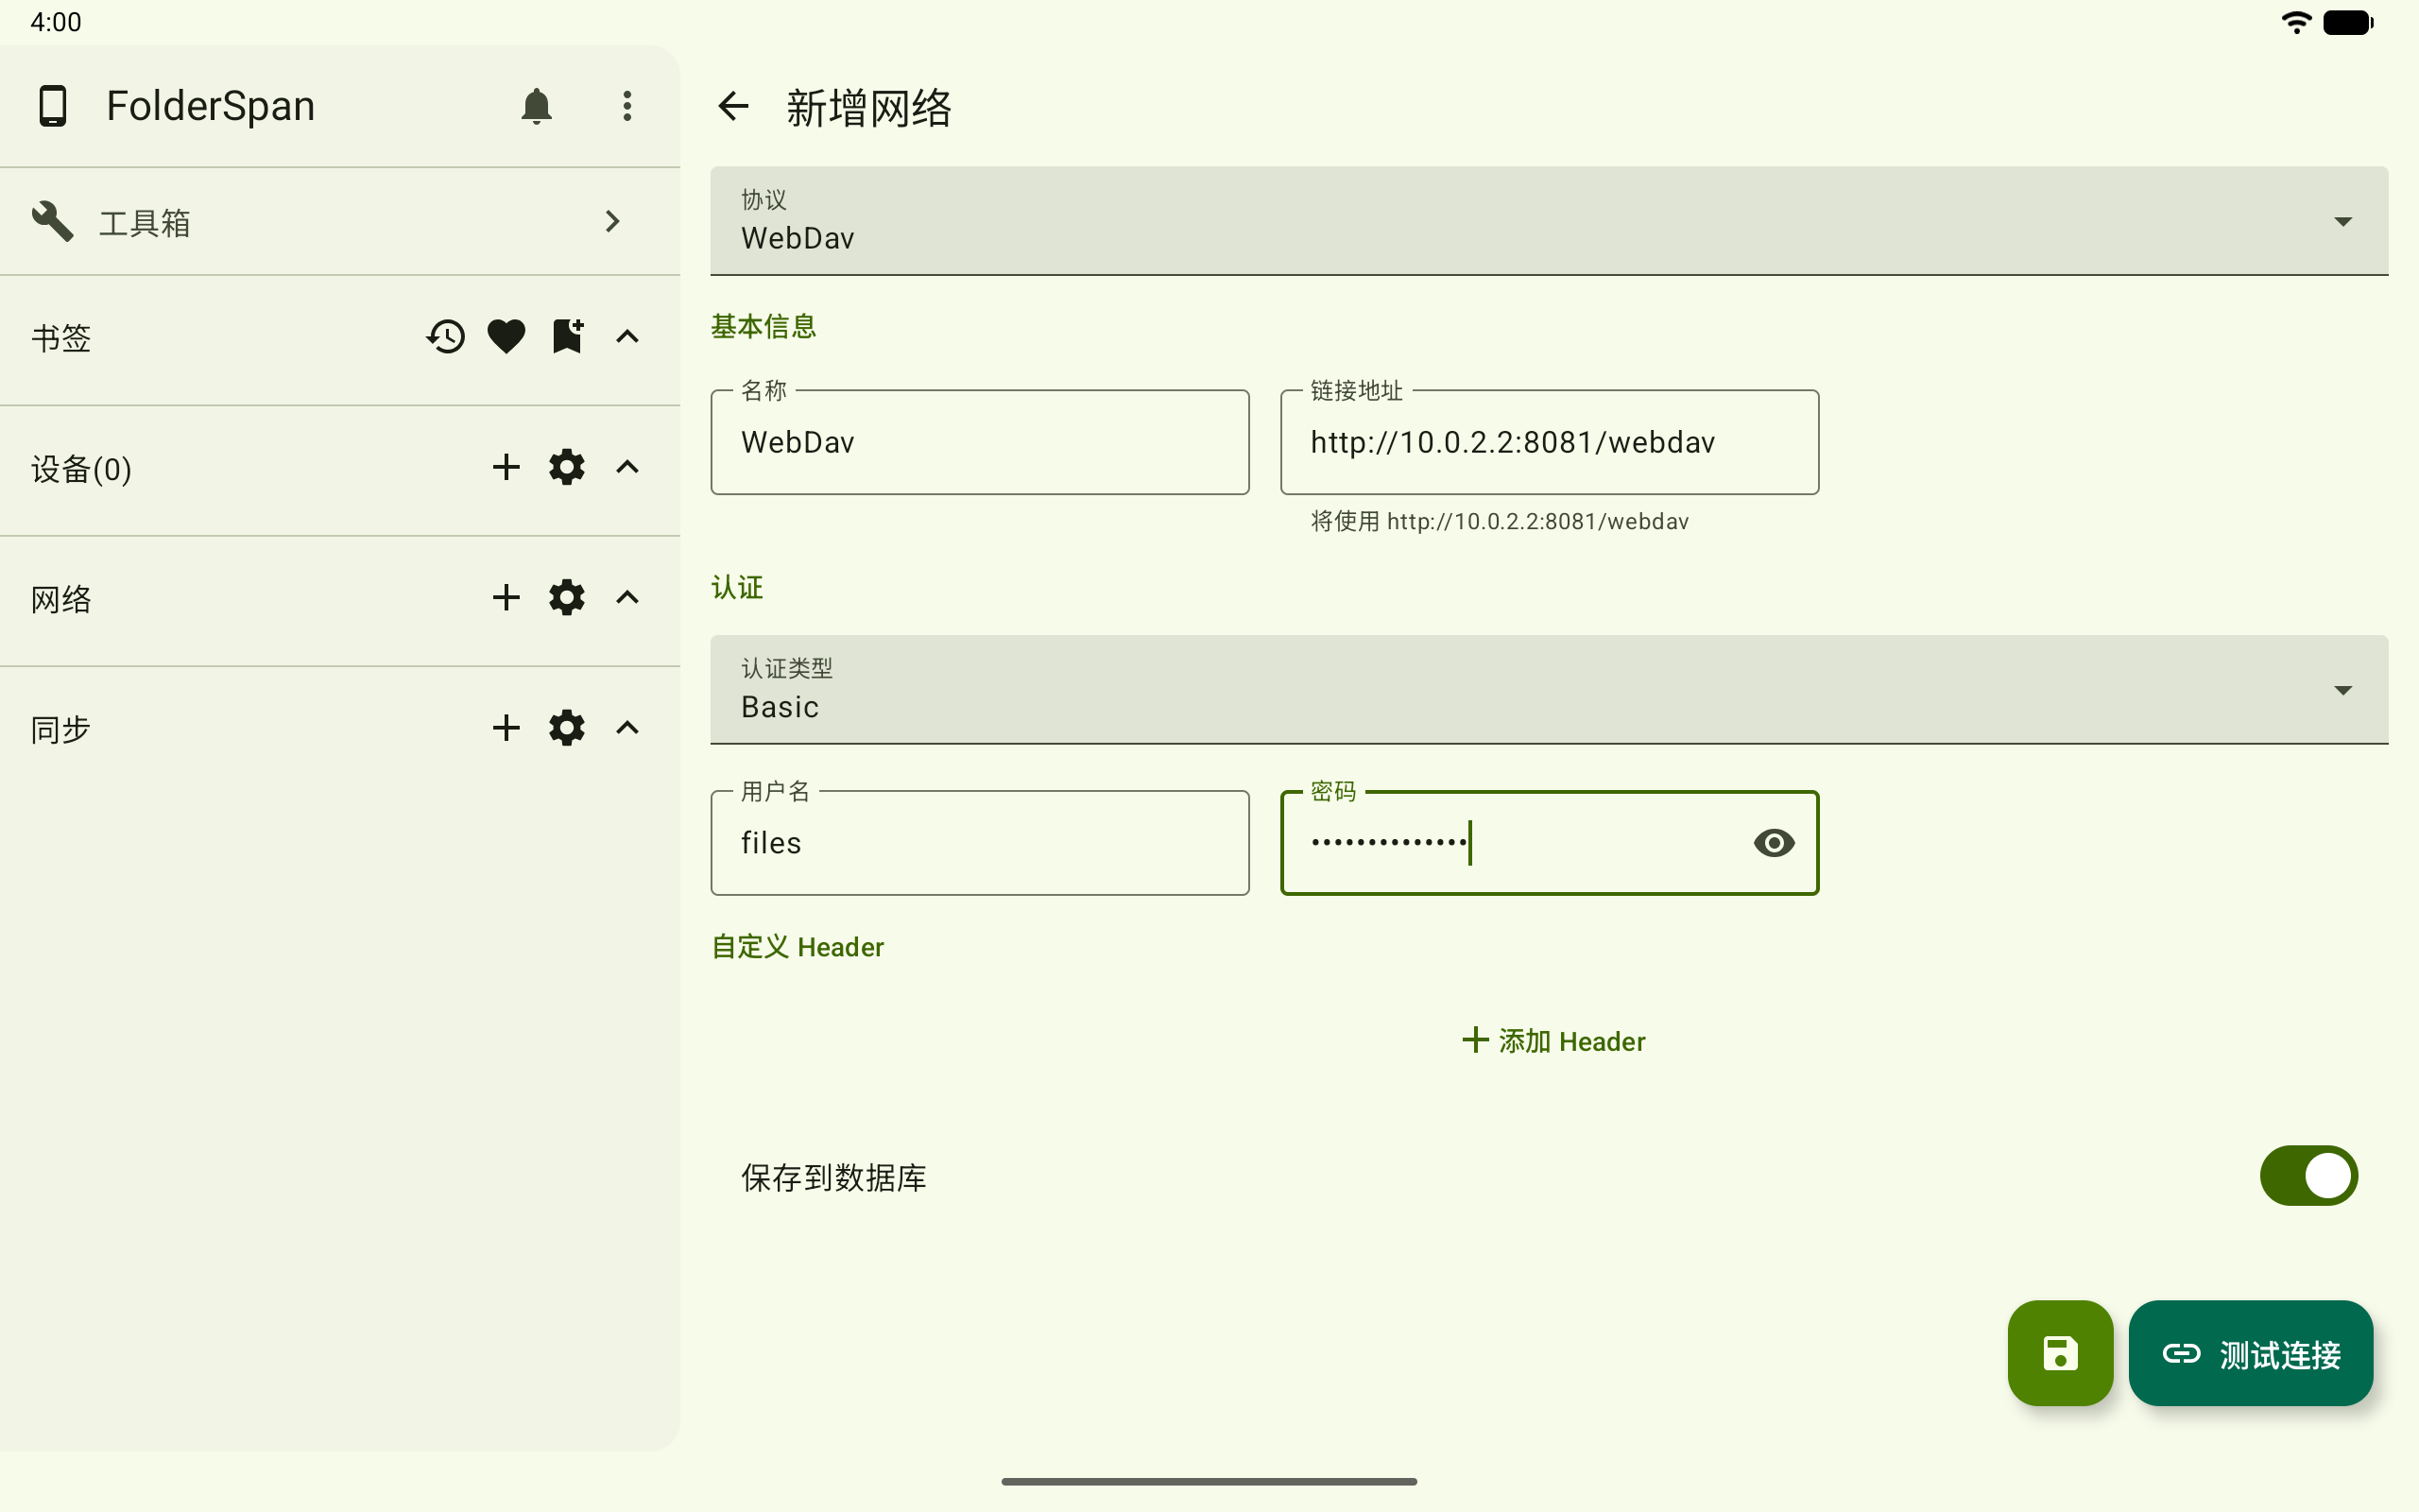Image resolution: width=2419 pixels, height=1512 pixels.
Task: Open 网络 settings gear
Action: (x=567, y=598)
